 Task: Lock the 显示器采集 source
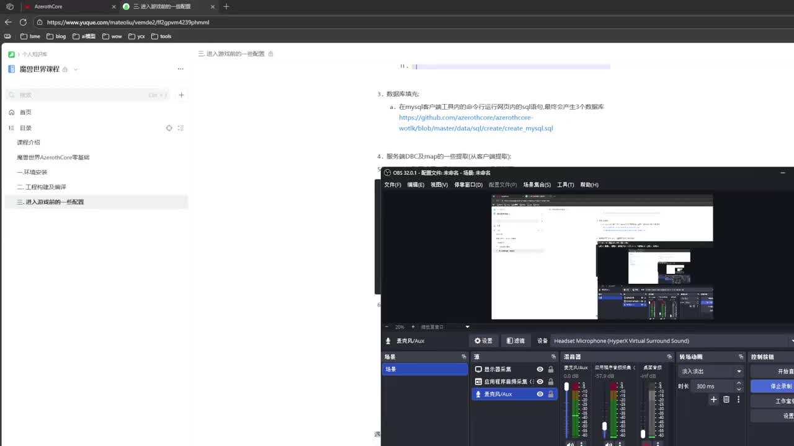pos(551,369)
